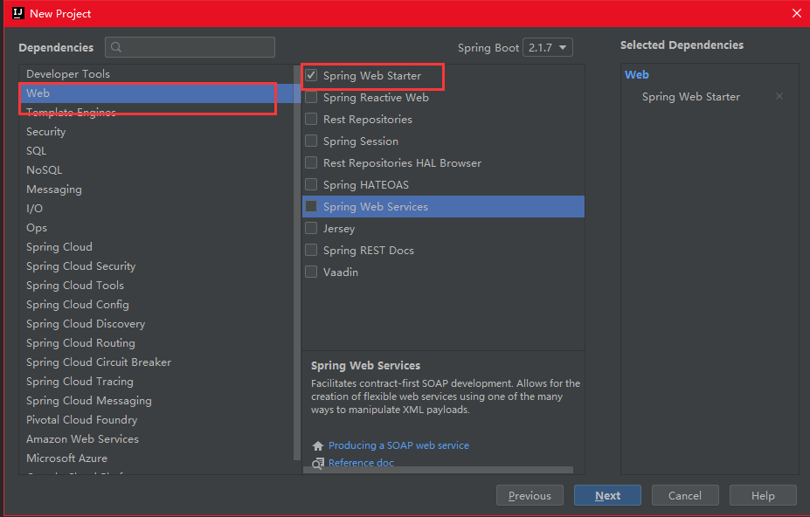Open the SQL dependency category
The height and width of the screenshot is (517, 810).
[156, 150]
